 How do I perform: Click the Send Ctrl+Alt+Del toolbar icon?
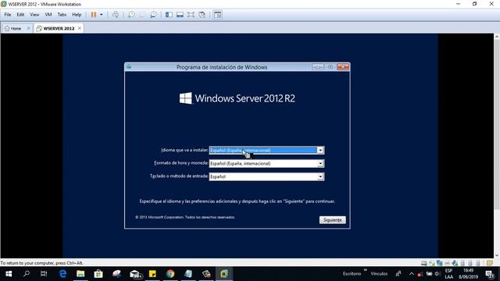click(116, 15)
